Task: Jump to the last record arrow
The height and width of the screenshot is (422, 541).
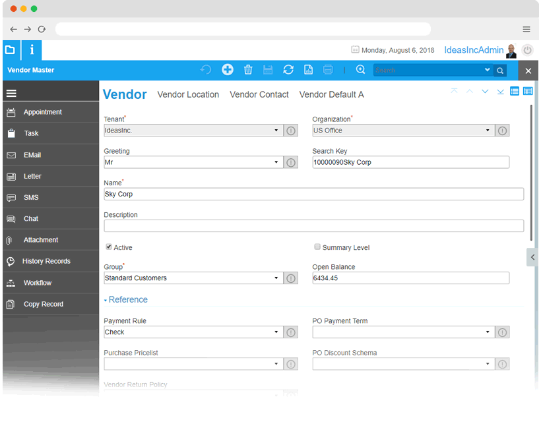Action: (501, 92)
